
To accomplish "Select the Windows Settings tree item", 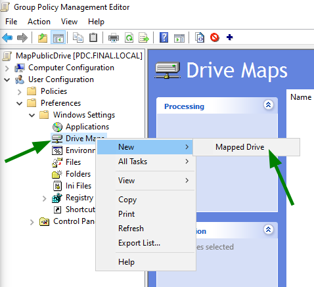I will 84,115.
